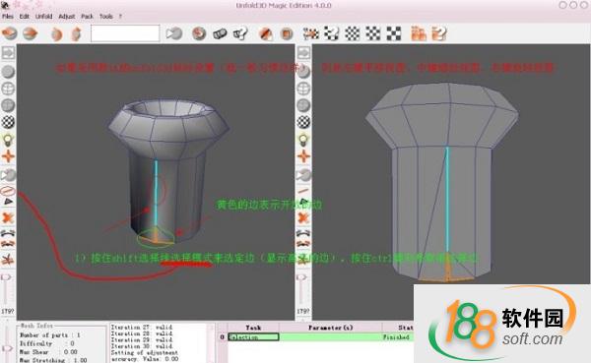The height and width of the screenshot is (363, 591).
Task: Toggle the lightbulb icon in right viewport sidebar
Action: coord(303,140)
